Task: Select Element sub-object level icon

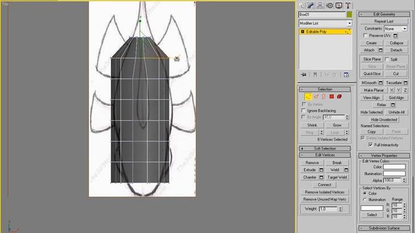Action: pos(339,96)
